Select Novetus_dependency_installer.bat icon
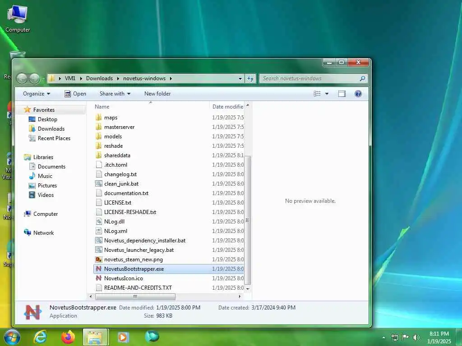Screen dimensions: 462x346 (x=99, y=241)
